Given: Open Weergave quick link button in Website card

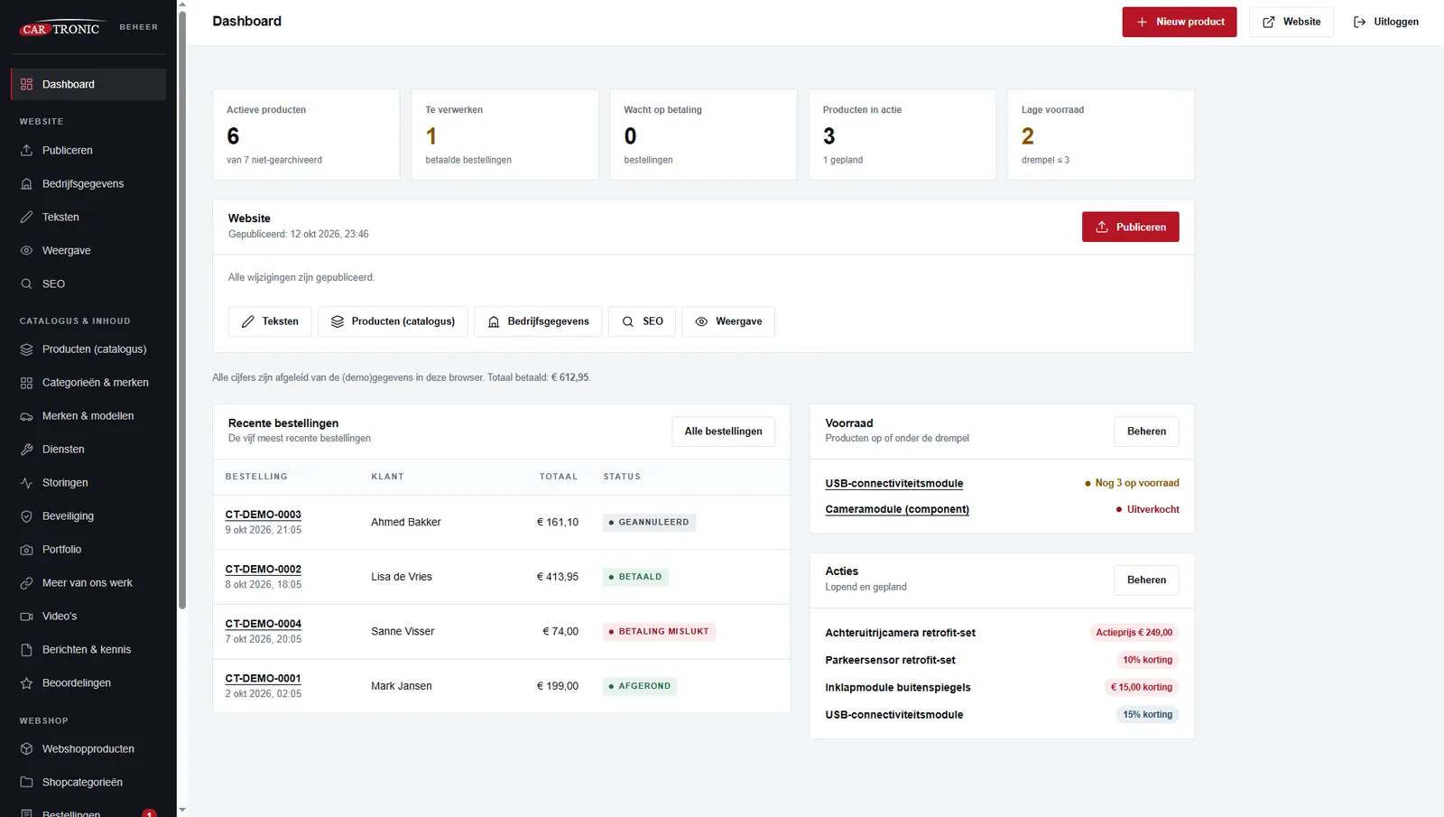Looking at the screenshot, I should (x=728, y=321).
